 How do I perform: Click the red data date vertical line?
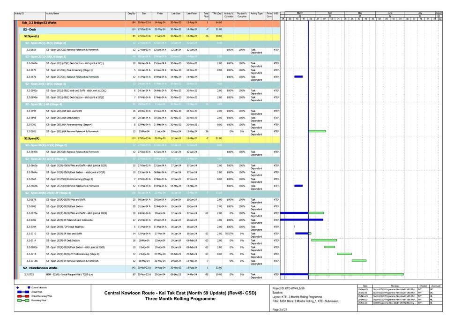click(308, 141)
